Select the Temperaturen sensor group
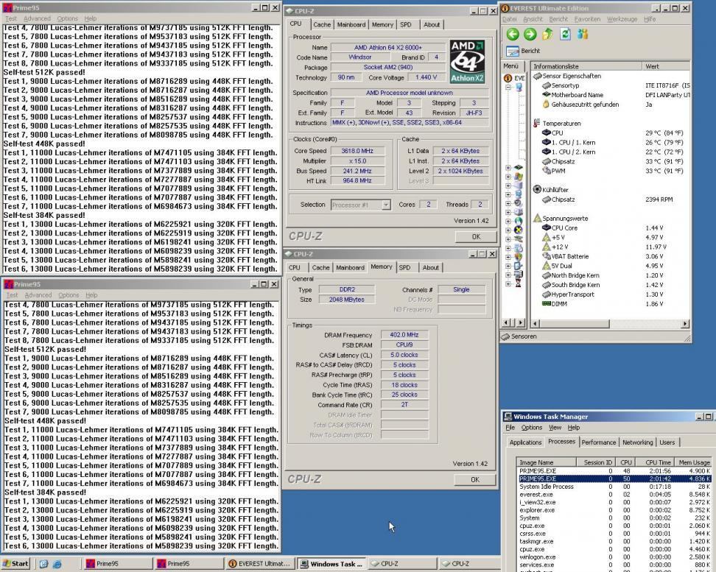Viewport: 716px width, 572px height. pyautogui.click(x=556, y=123)
